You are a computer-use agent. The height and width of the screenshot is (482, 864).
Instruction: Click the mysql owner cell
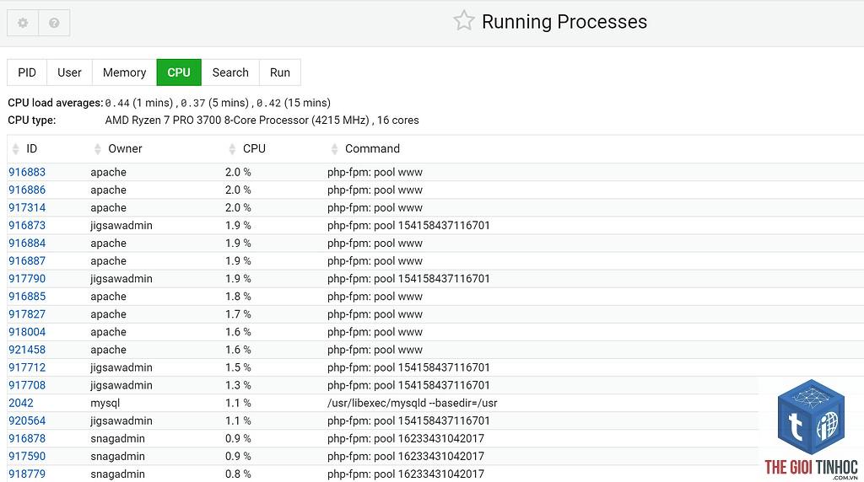[105, 403]
